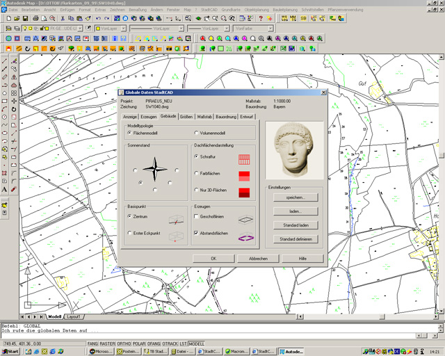The width and height of the screenshot is (445, 356).
Task: Click the Schraffur hatch preview icon
Action: click(243, 159)
